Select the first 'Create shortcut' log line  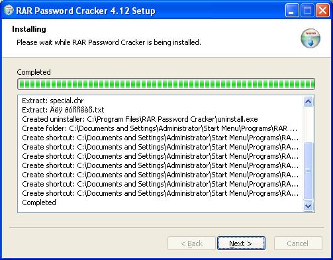(x=160, y=138)
